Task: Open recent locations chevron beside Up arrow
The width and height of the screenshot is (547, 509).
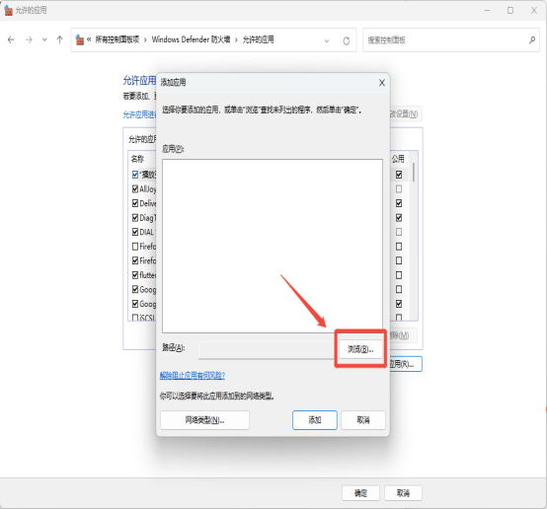Action: (x=44, y=39)
